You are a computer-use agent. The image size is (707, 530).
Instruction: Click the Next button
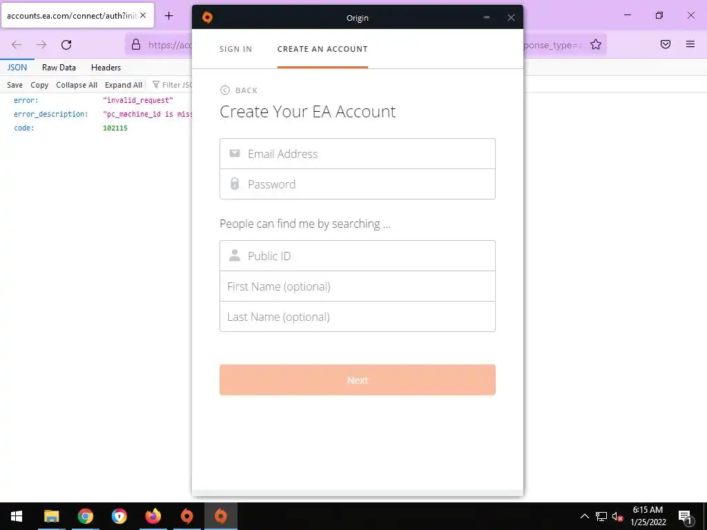tap(358, 380)
